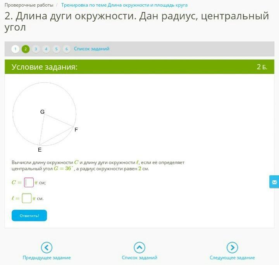Click the task list up-arrow icon
Image resolution: width=279 pixels, height=265 pixels.
pos(139,248)
